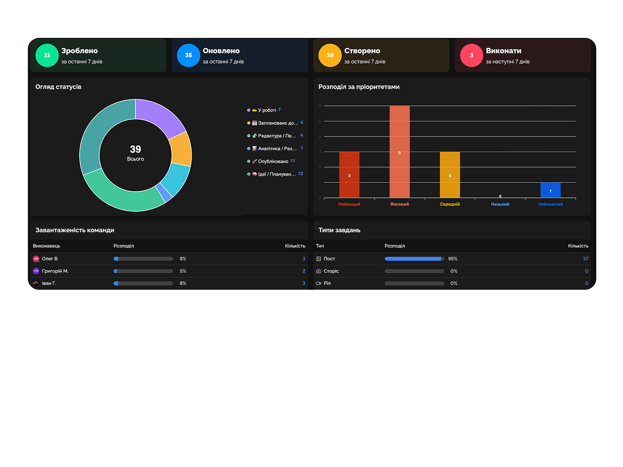Viewport: 623px width, 467px height.
Task: Click the green circle badge showing 11
Action: tap(47, 55)
